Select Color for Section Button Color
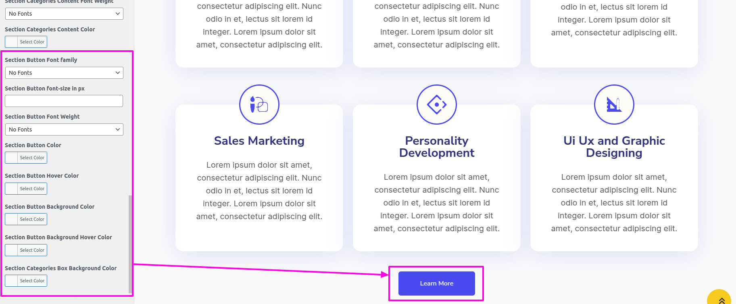Screen dimensions: 736x304 tap(26, 158)
